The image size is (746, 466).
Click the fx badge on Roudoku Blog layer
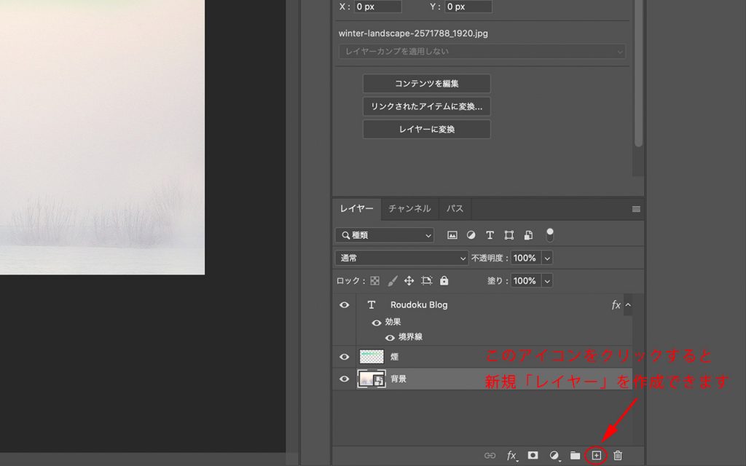(616, 305)
